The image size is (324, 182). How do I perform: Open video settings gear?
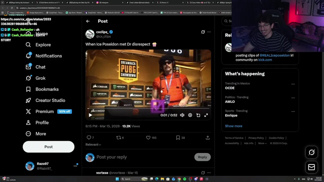190,115
